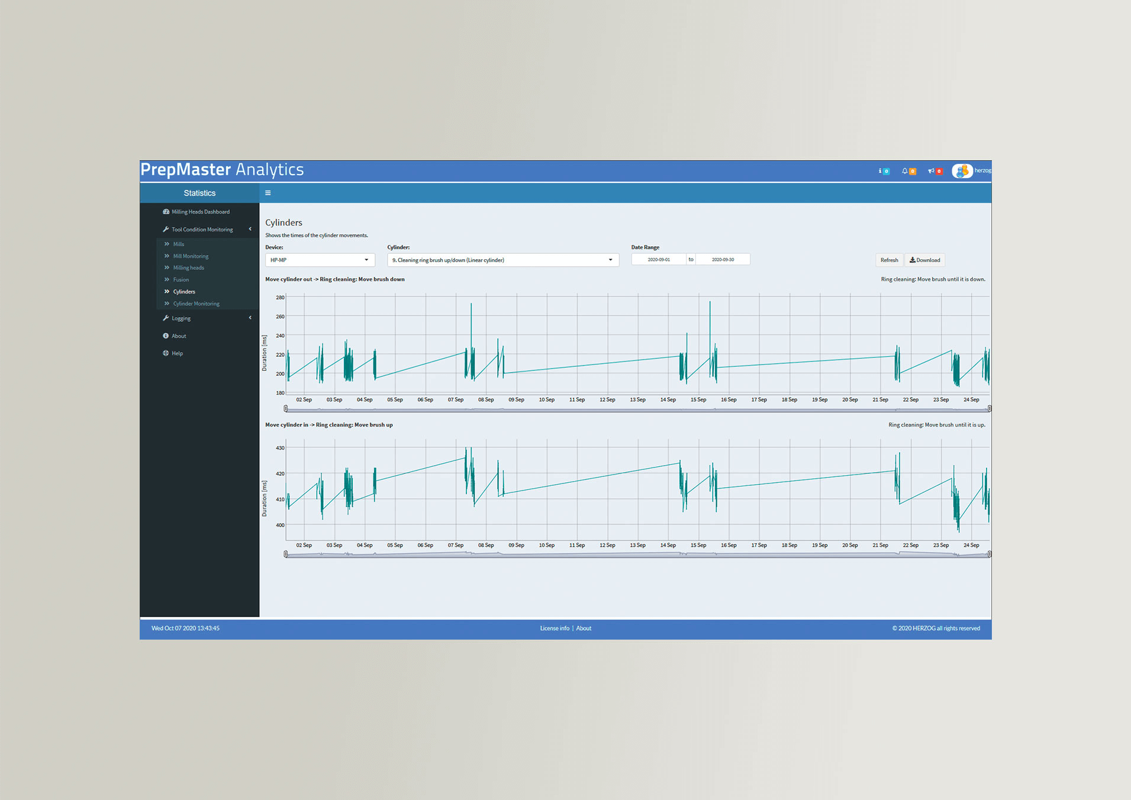Click the PrepMaster Analytics logo title
The image size is (1131, 800).
coord(222,170)
